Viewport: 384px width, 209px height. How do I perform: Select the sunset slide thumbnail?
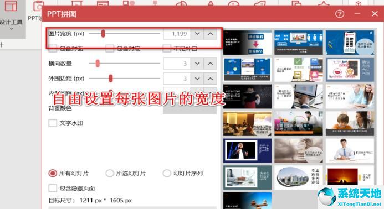point(350,177)
